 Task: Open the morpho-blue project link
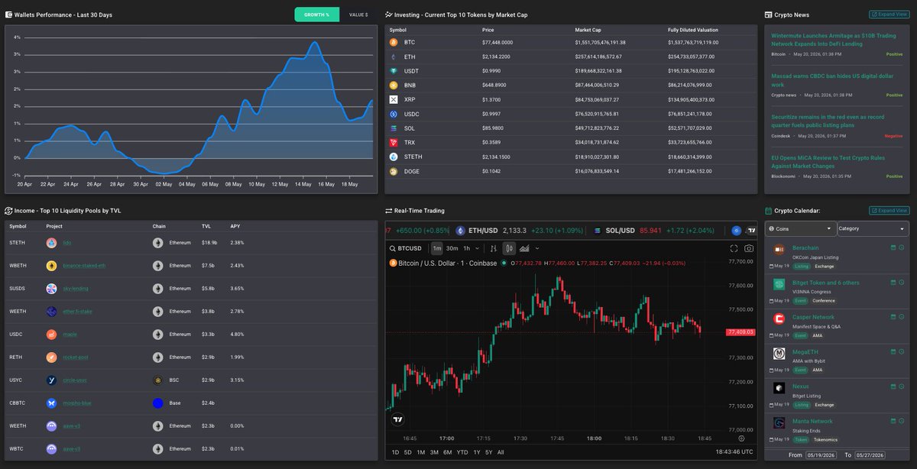(77, 403)
